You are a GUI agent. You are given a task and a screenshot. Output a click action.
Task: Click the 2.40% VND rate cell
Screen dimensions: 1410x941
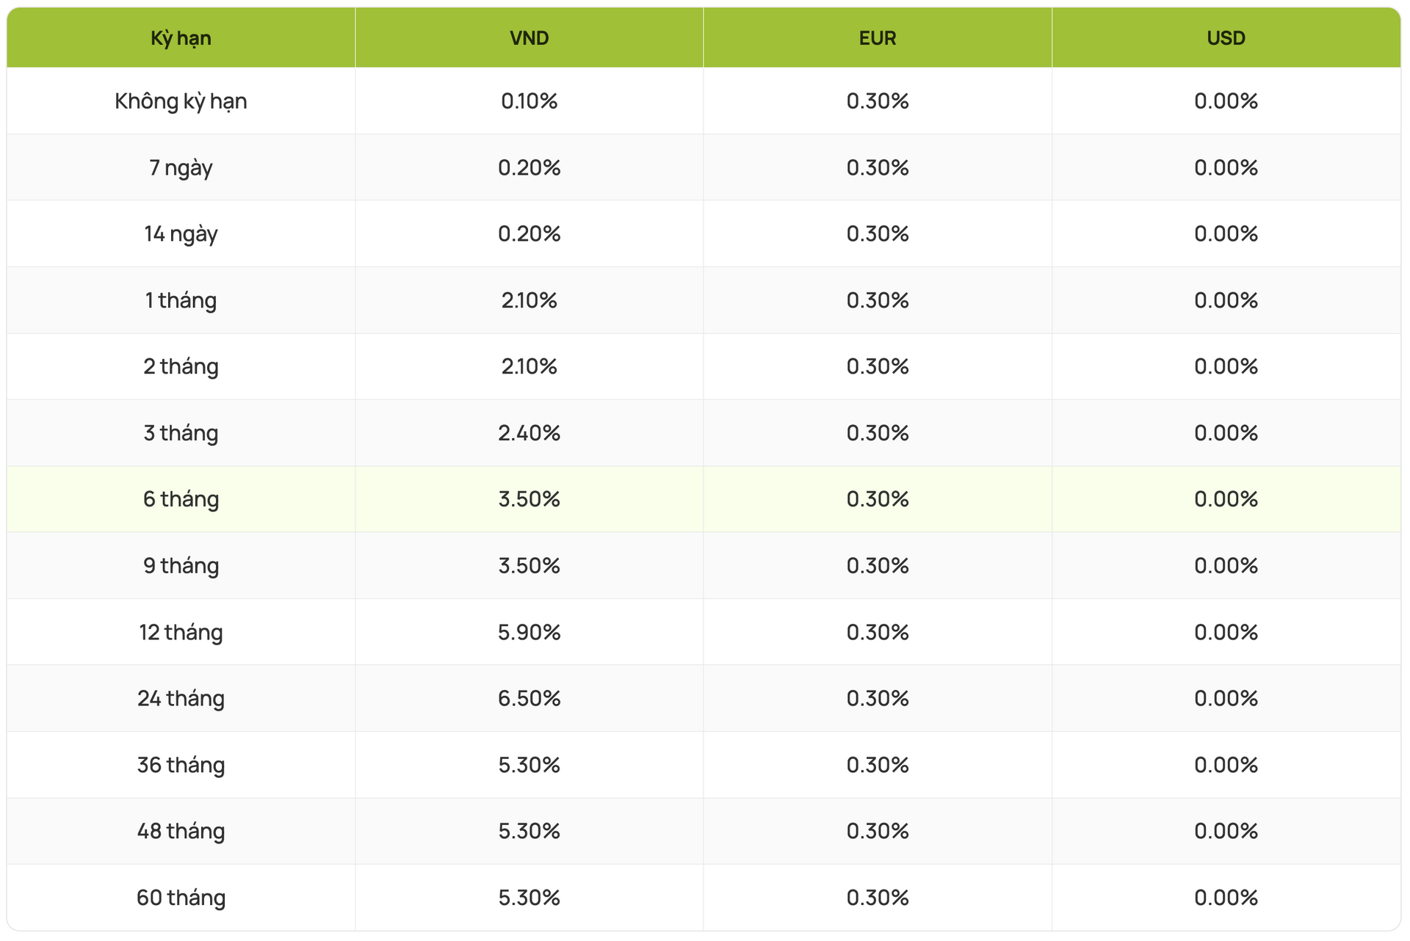(x=529, y=433)
